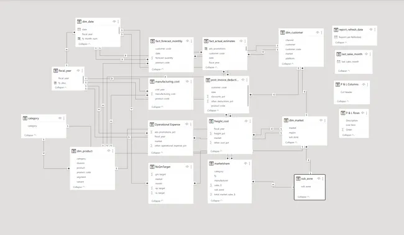Toggle visibility eye on dim_product table
The image size is (404, 235).
coord(109,151)
